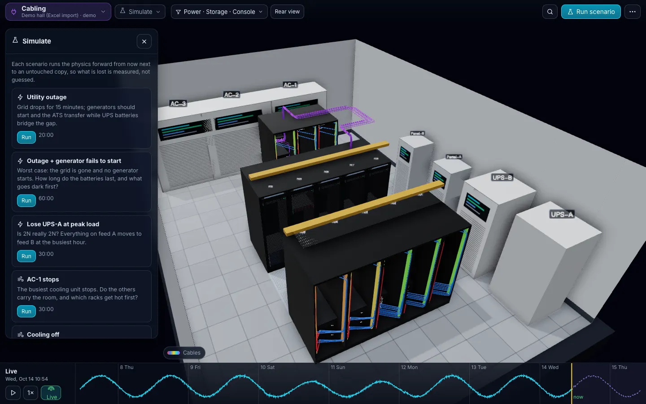646x404 pixels.
Task: Click the 20:00 duration on Utility outage
Action: (x=46, y=135)
